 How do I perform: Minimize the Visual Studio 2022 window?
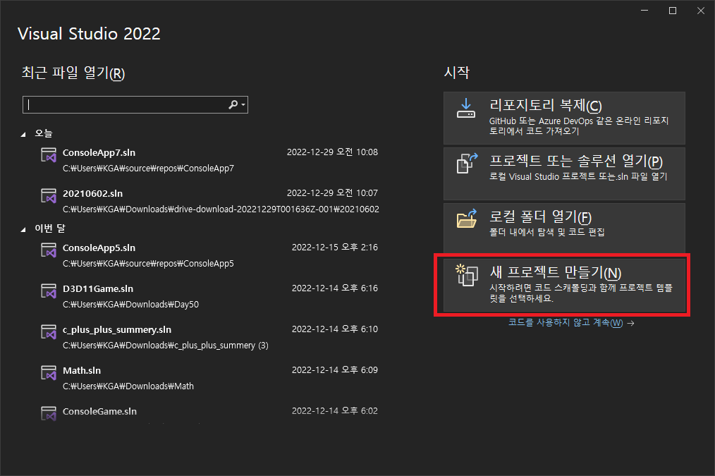[x=644, y=11]
